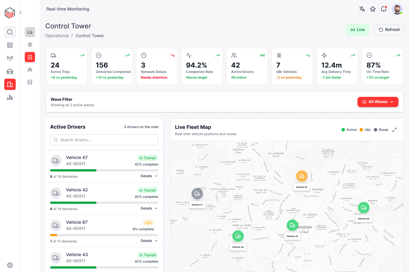Select the team people sidebar icon

tap(30, 70)
